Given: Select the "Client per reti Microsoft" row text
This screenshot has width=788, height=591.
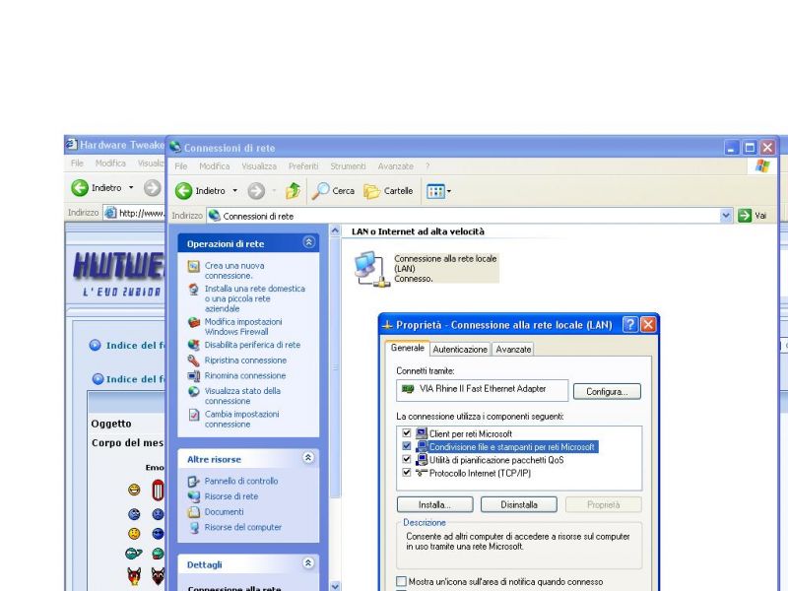Looking at the screenshot, I should pyautogui.click(x=471, y=433).
